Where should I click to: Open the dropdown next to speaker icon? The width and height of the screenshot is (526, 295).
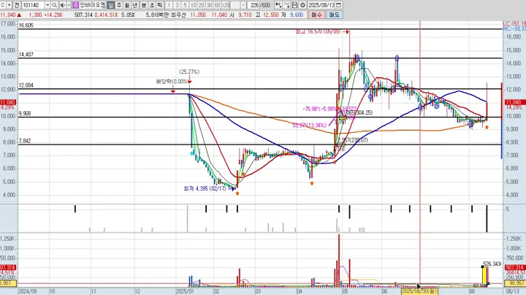point(69,5)
